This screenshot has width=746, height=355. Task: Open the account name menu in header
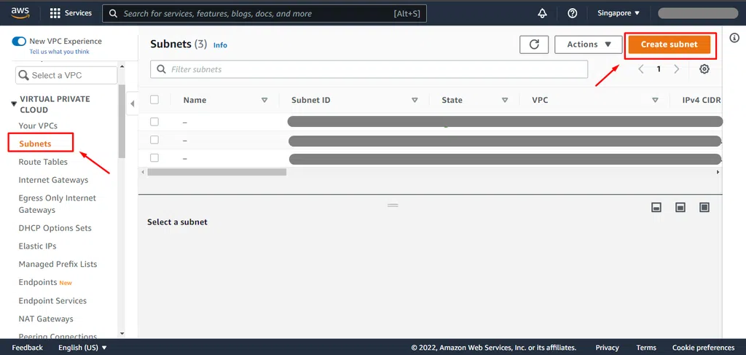tap(698, 13)
